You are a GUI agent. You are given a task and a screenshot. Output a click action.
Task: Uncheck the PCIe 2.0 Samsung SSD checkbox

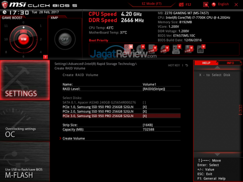pyautogui.click(x=145, y=112)
